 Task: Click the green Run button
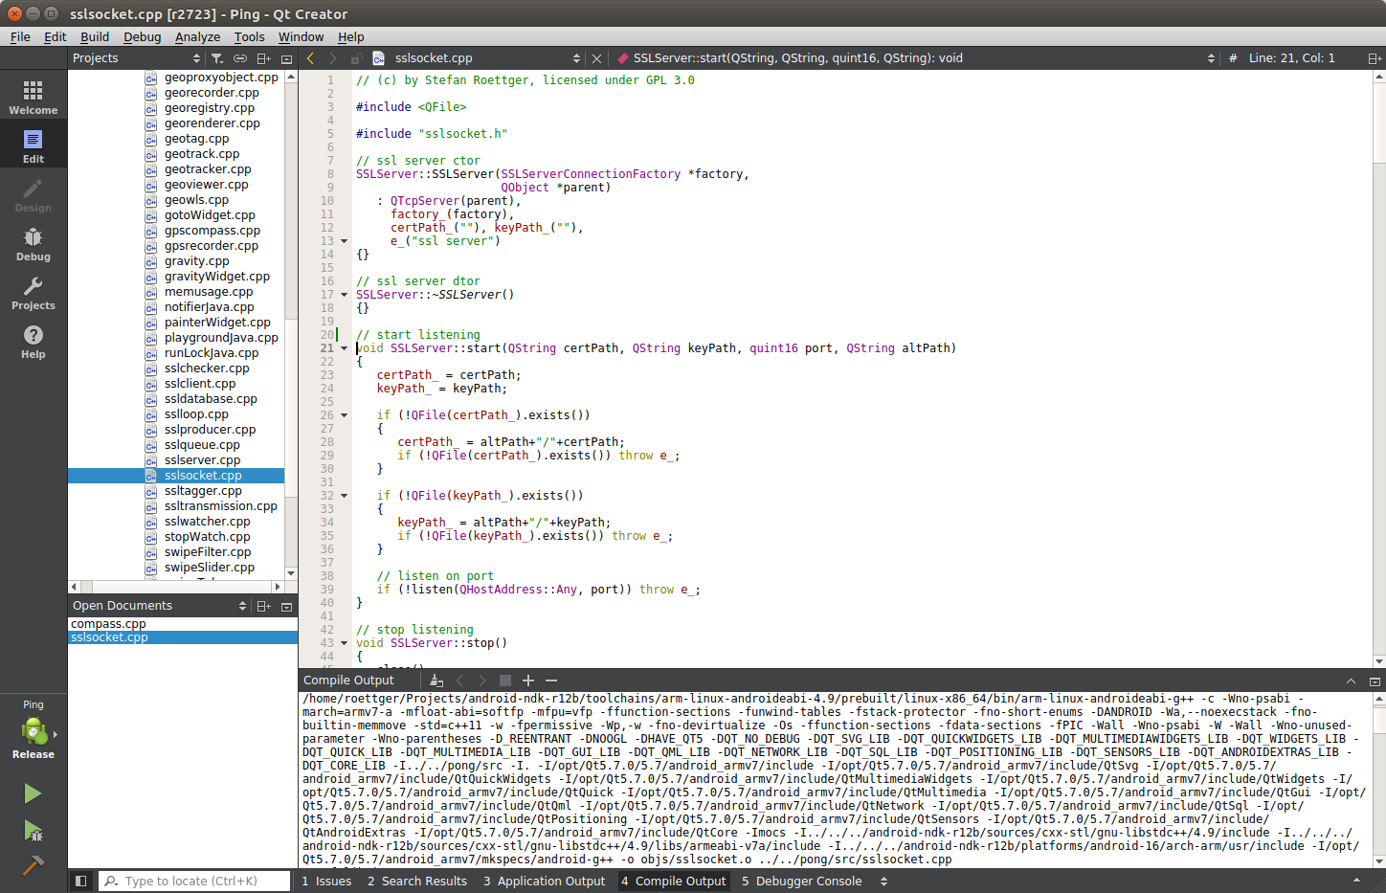(x=33, y=793)
